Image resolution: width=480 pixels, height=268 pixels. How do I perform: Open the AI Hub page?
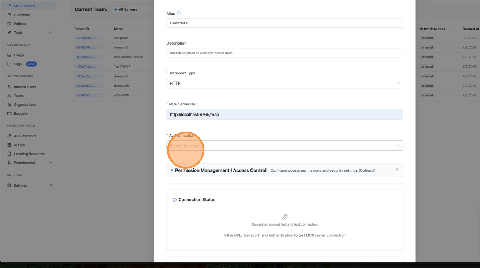[19, 145]
